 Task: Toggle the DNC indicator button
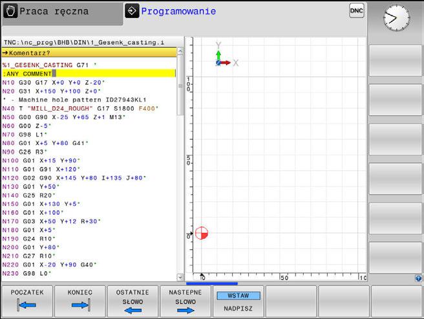tap(356, 11)
